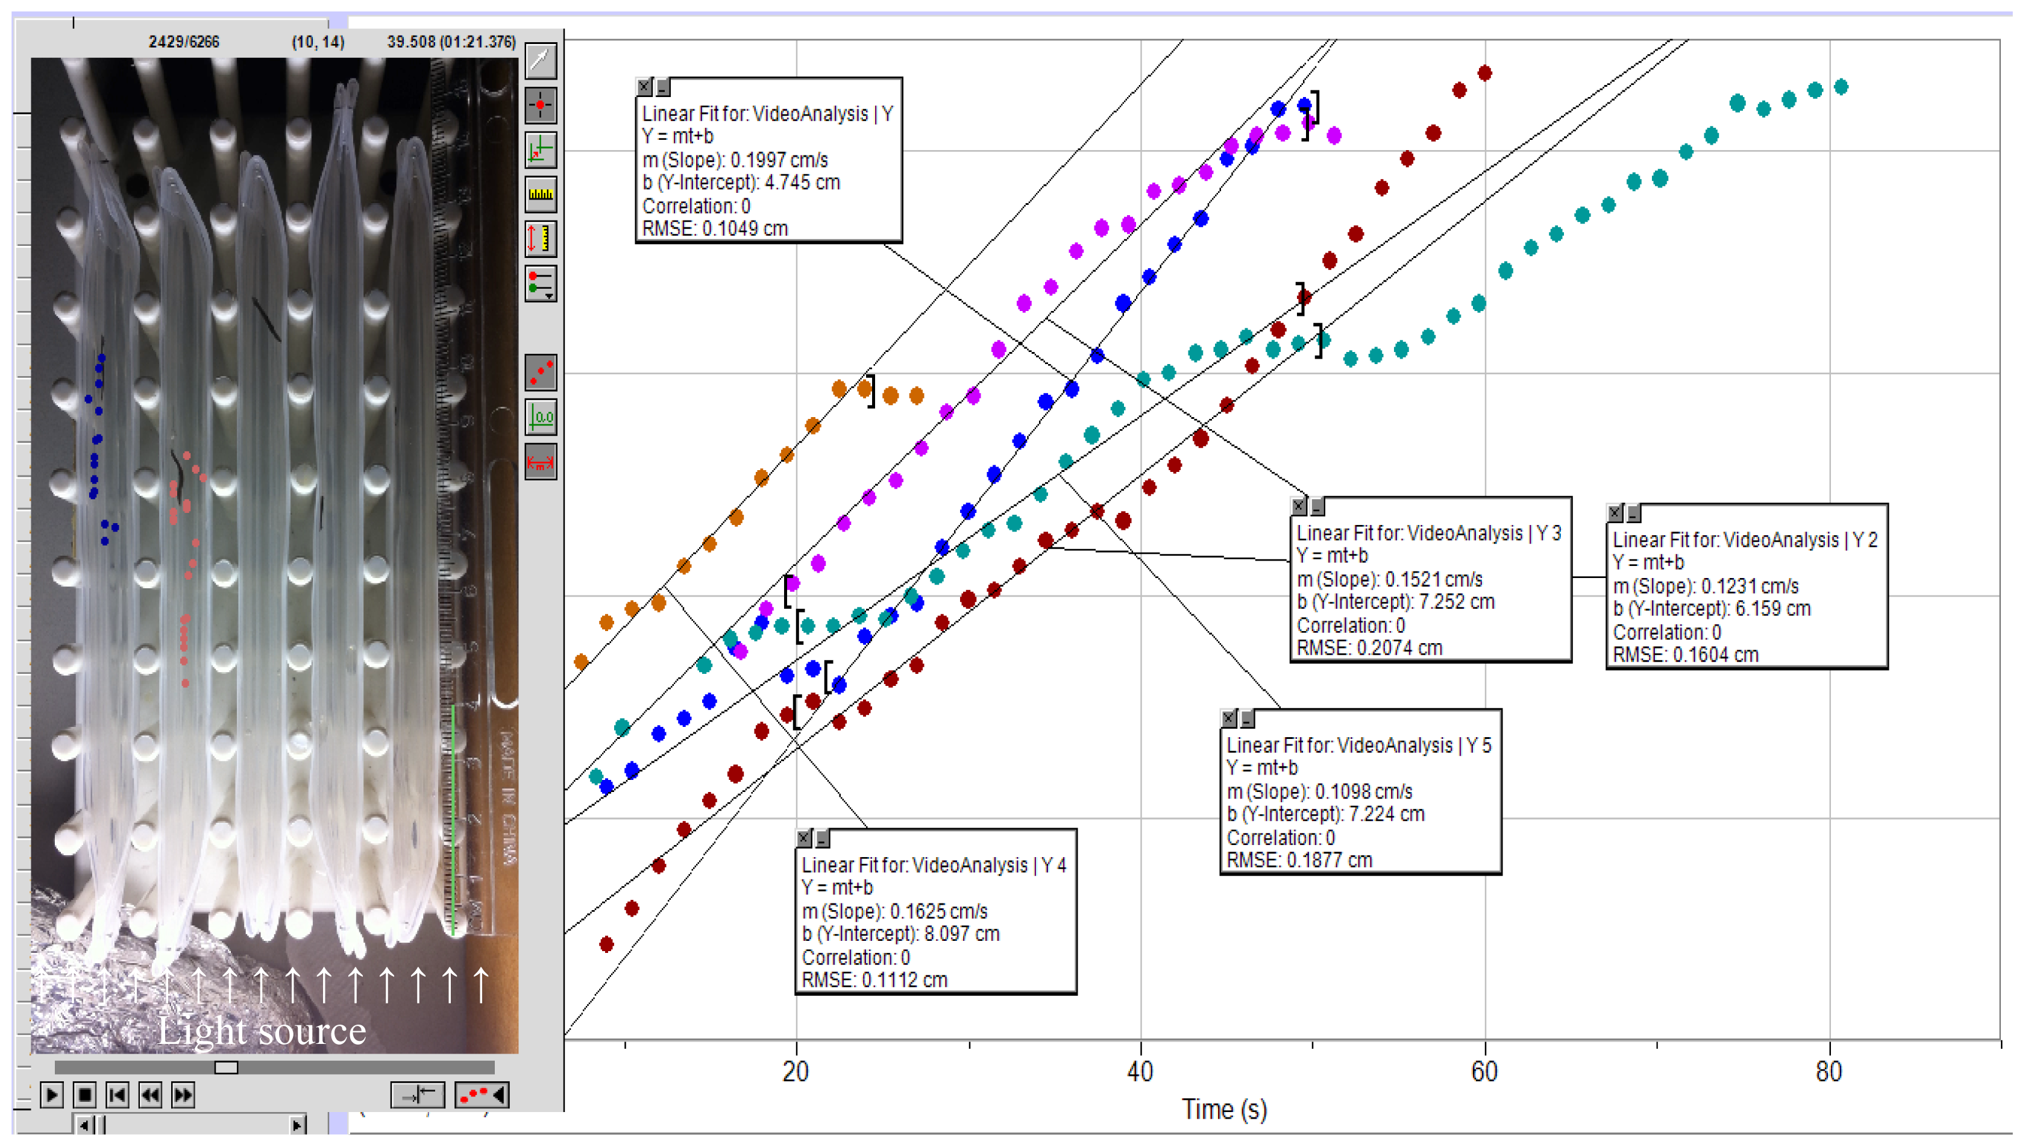Stop the video playback
Image resolution: width=2025 pixels, height=1147 pixels.
[x=84, y=1094]
